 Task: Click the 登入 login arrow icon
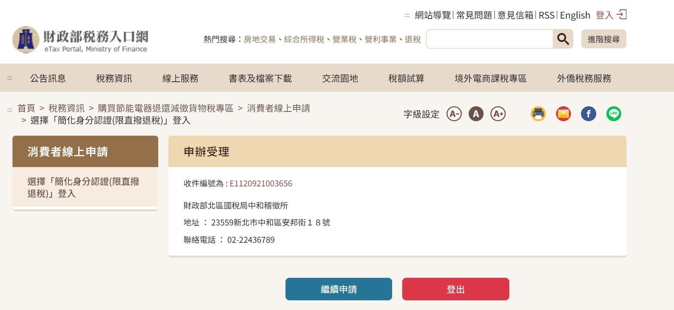pos(622,15)
